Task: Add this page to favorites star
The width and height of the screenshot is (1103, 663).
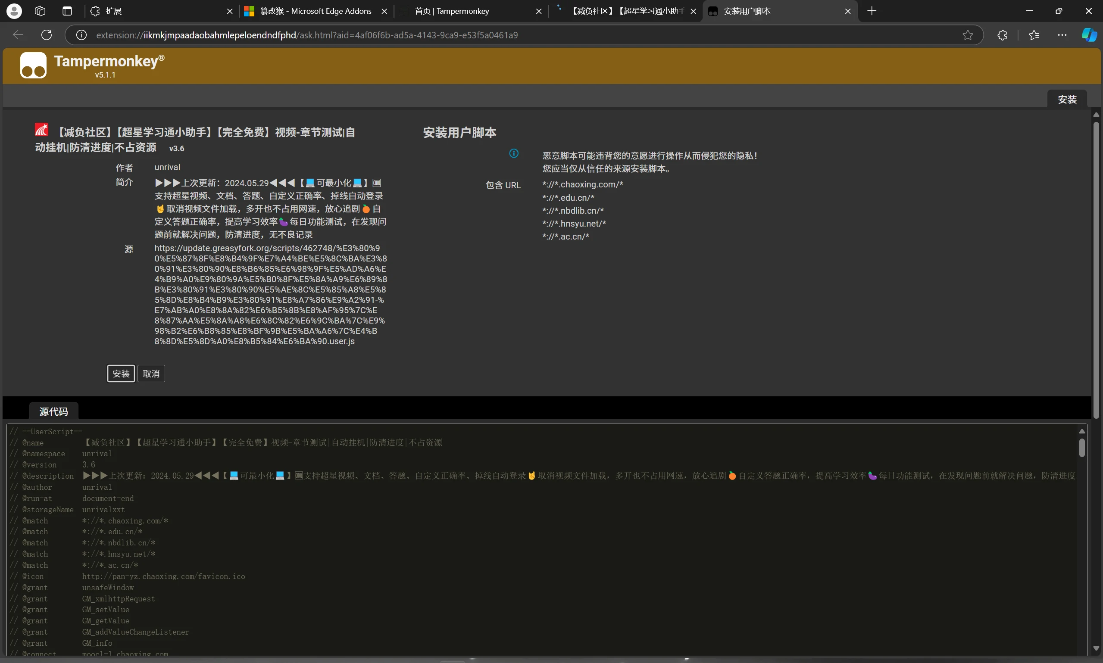Action: [968, 35]
